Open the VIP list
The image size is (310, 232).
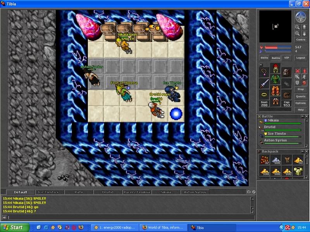[x=286, y=58]
